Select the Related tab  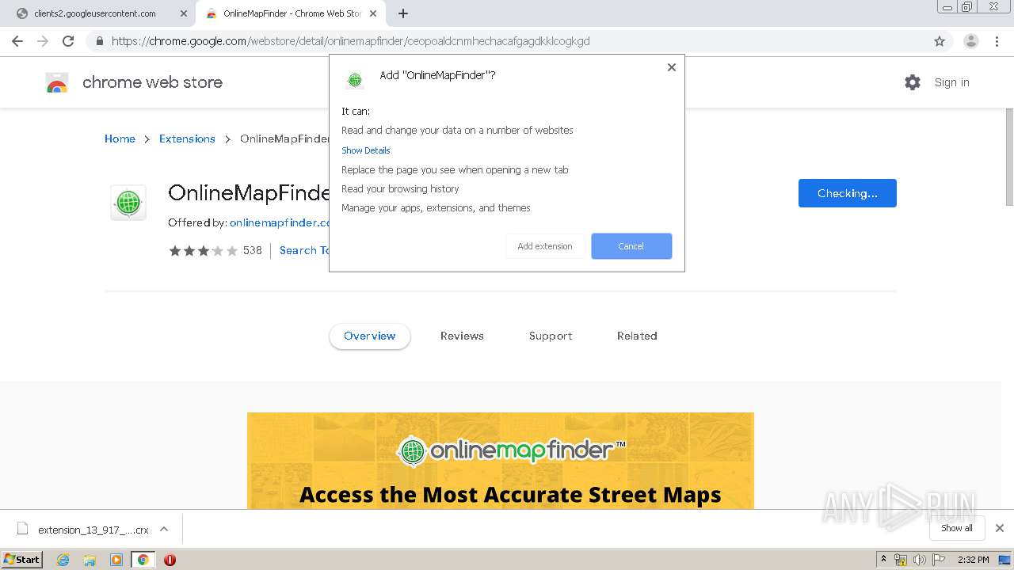tap(637, 336)
